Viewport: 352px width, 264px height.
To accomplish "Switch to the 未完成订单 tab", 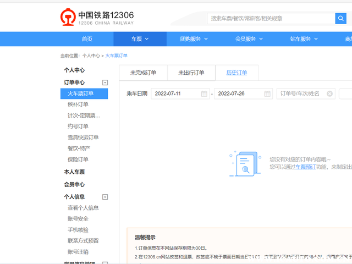I will (143, 73).
